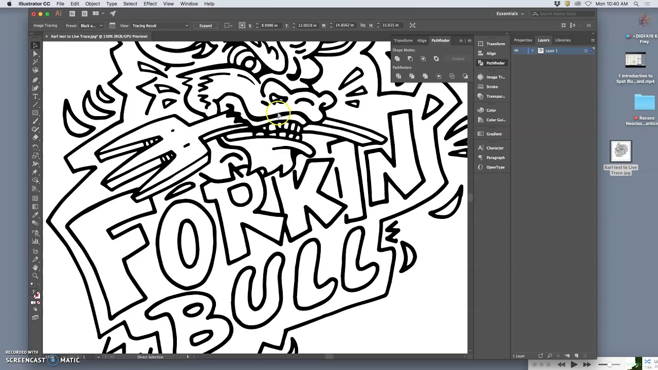Select the Zoom magnifier tool
The image size is (658, 370).
[x=35, y=276]
